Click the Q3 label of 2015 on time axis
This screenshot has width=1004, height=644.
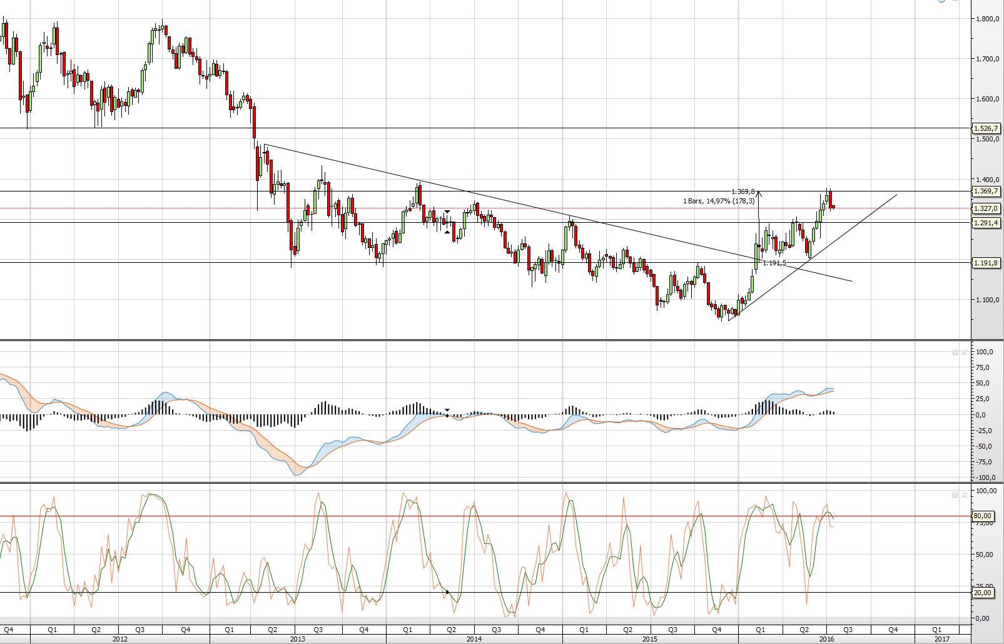point(672,630)
